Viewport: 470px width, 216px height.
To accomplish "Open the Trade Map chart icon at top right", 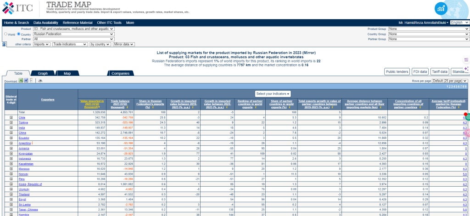I will click(x=441, y=8).
